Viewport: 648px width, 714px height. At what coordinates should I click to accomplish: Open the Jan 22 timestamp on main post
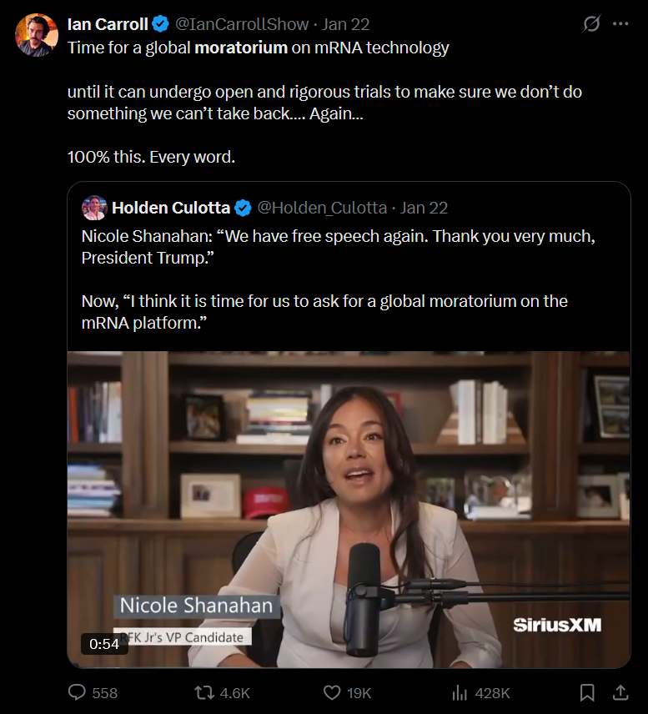(346, 24)
